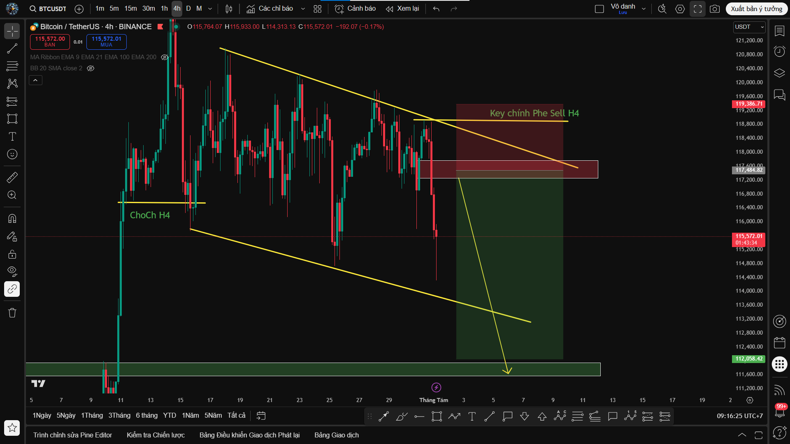Click the red BÁN sell button
Screen dimensions: 790x444
coord(50,42)
